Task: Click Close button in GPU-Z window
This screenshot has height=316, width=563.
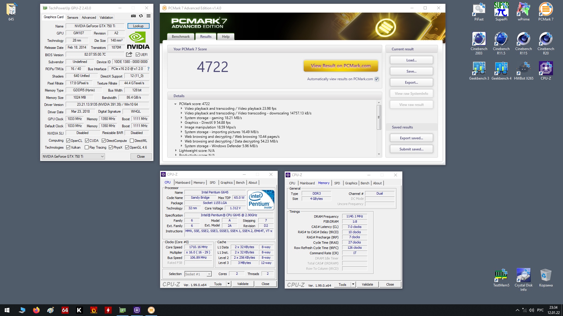Action: [141, 157]
